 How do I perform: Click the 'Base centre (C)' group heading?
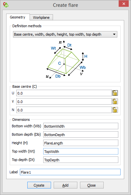pos(25,86)
